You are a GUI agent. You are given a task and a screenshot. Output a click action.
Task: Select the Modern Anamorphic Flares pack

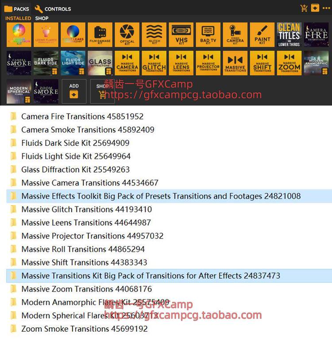point(317,63)
